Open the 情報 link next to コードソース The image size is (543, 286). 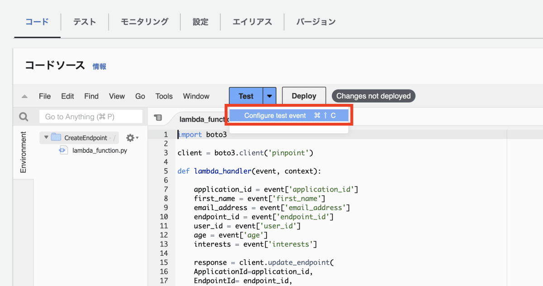(x=100, y=66)
